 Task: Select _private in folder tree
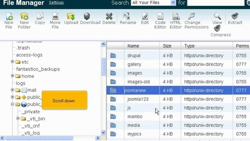tap(30, 112)
